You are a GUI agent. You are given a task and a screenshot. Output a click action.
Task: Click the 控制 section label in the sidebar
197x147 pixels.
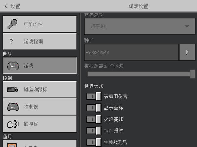coord(7,78)
